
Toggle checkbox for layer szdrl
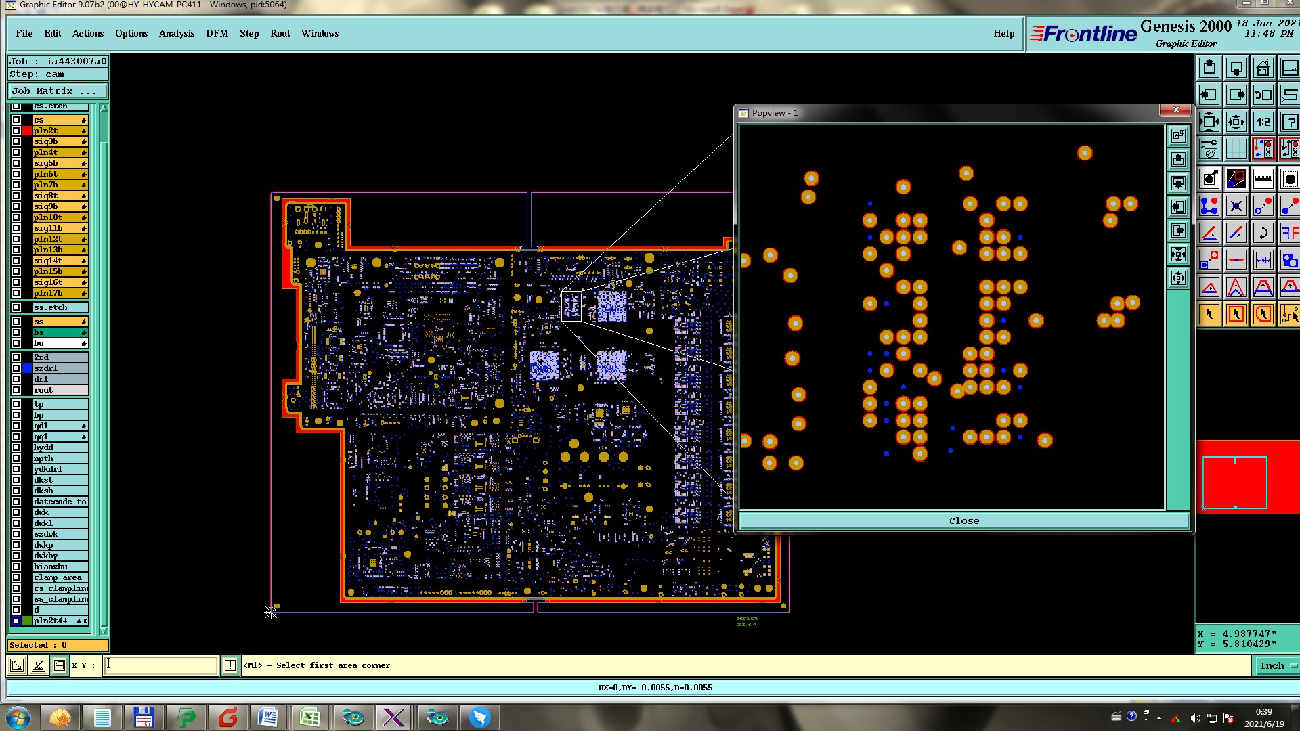click(16, 368)
